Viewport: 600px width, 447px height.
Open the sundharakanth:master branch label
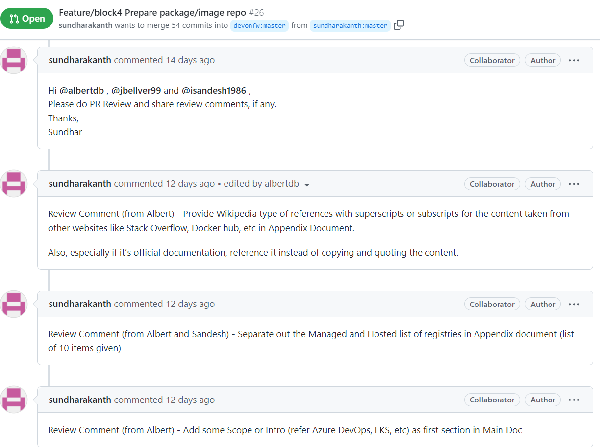(350, 25)
